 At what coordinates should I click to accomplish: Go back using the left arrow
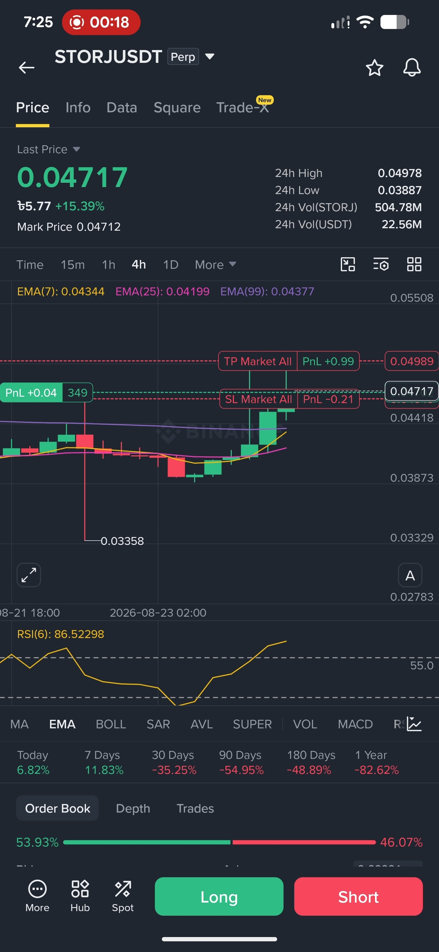point(27,68)
